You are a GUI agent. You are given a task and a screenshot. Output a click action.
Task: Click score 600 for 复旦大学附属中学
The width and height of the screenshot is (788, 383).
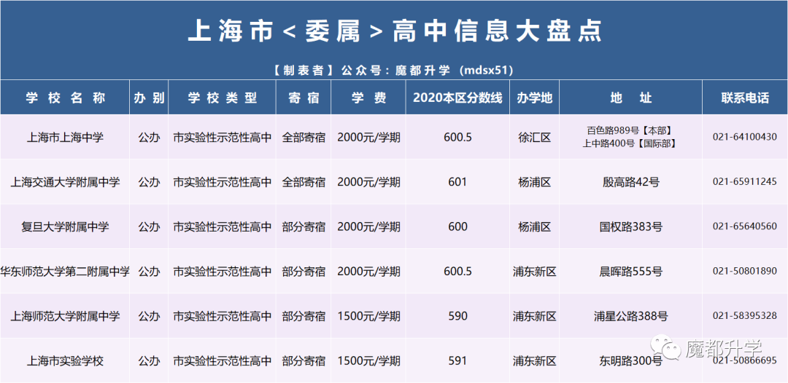click(x=457, y=226)
